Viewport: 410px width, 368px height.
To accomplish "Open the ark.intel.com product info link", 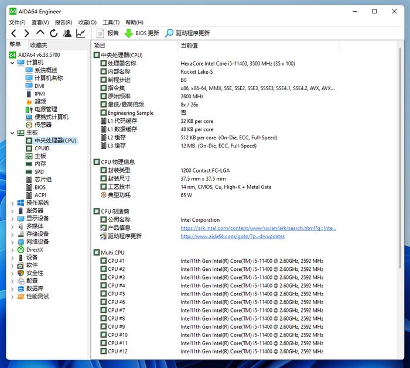I will pyautogui.click(x=258, y=228).
